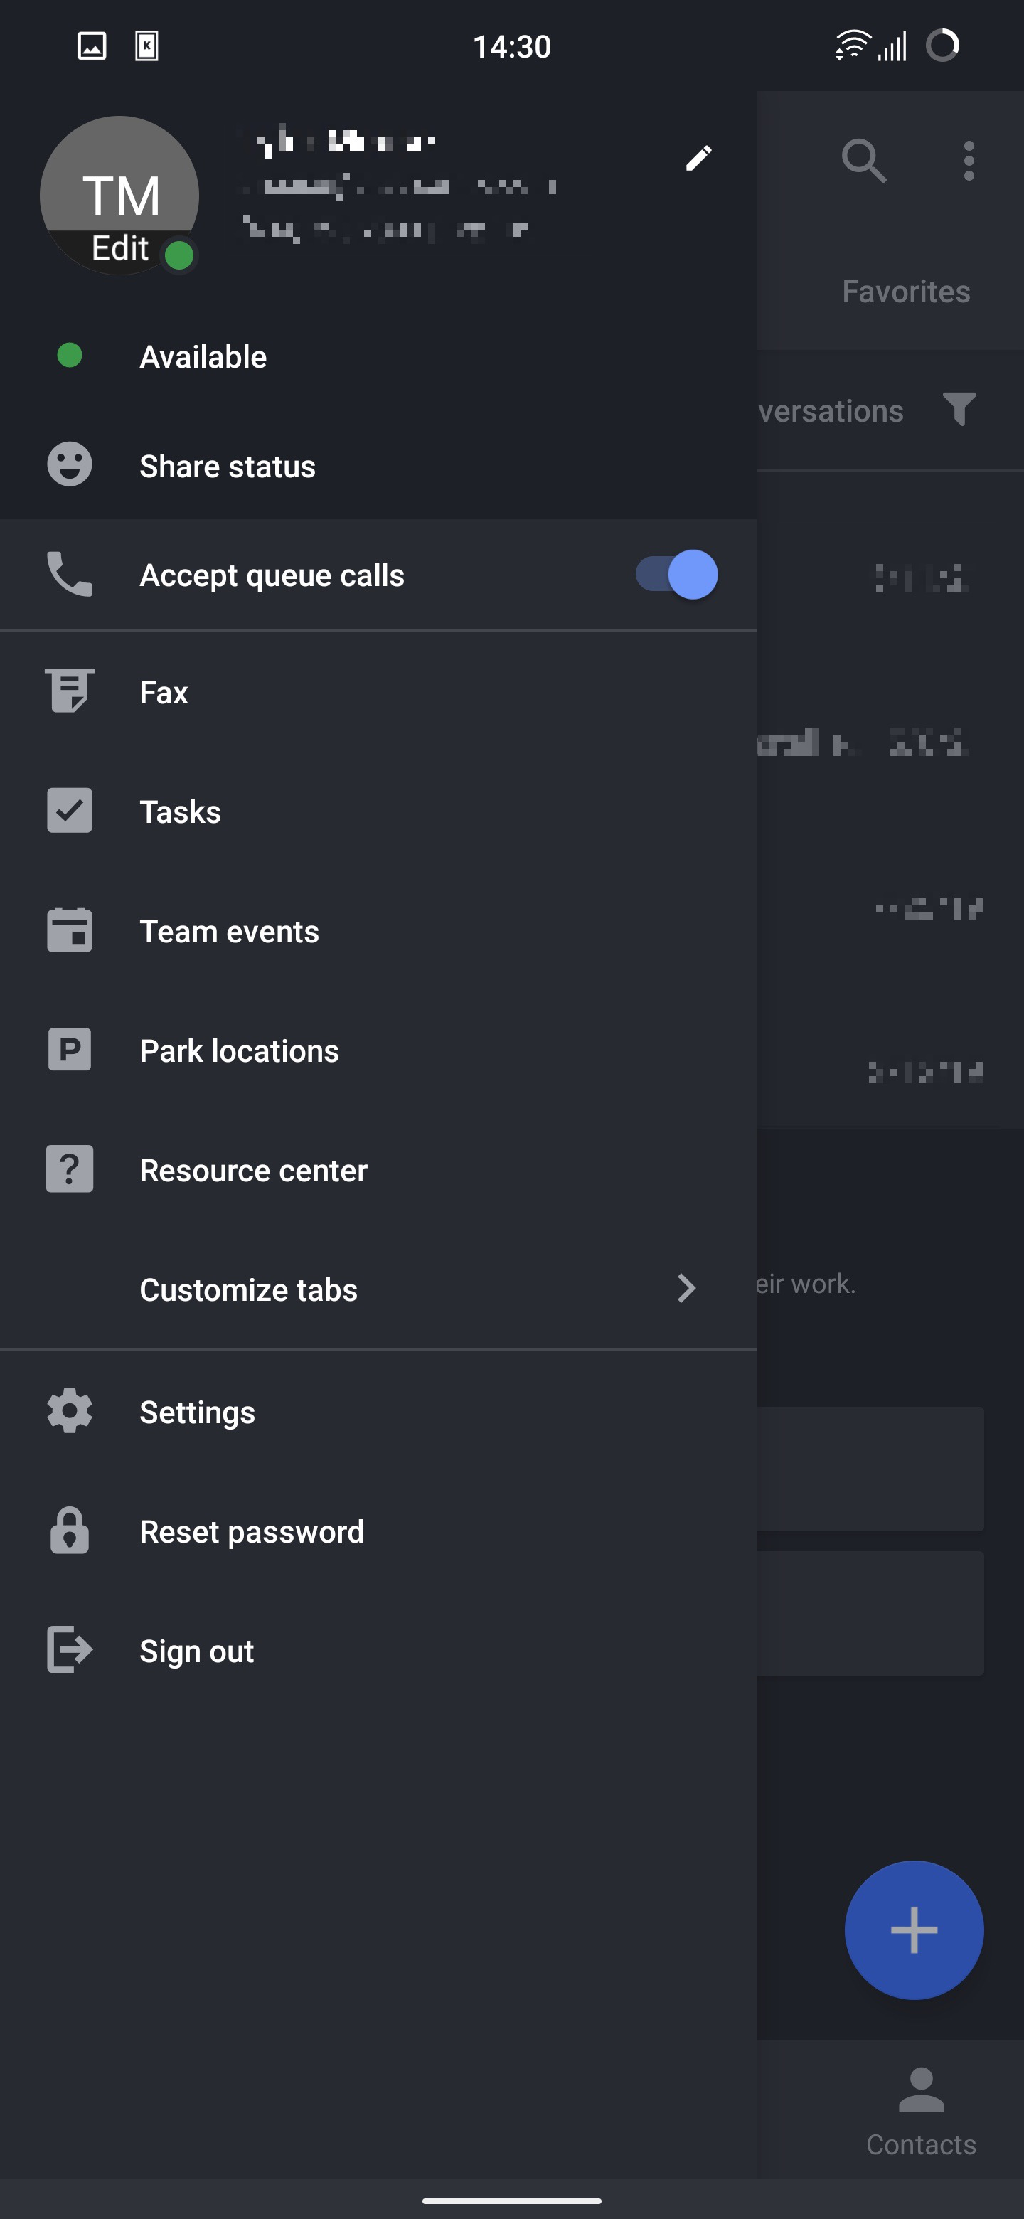The height and width of the screenshot is (2219, 1024).
Task: Tap the pencil edit profile icon
Action: pyautogui.click(x=698, y=159)
